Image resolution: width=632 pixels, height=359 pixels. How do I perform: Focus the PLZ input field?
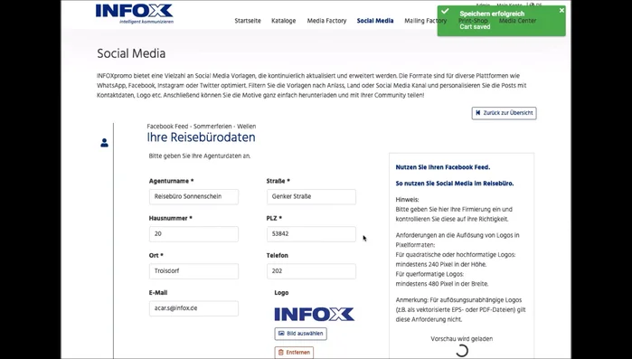pos(311,233)
